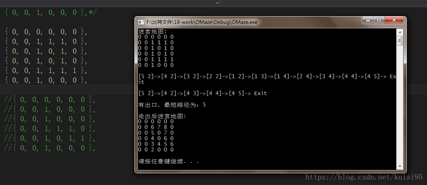Click console row '0 0 1 1 1 0'
This screenshot has width=427, height=185.
[156, 42]
